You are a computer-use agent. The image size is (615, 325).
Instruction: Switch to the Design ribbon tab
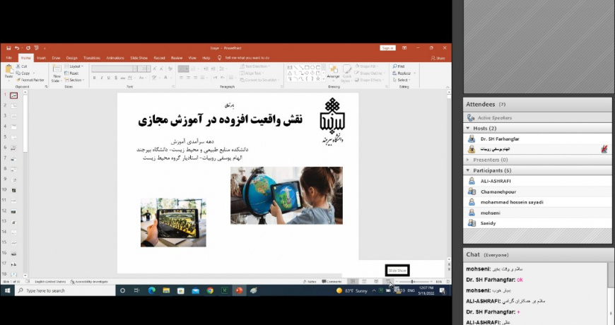[x=72, y=58]
